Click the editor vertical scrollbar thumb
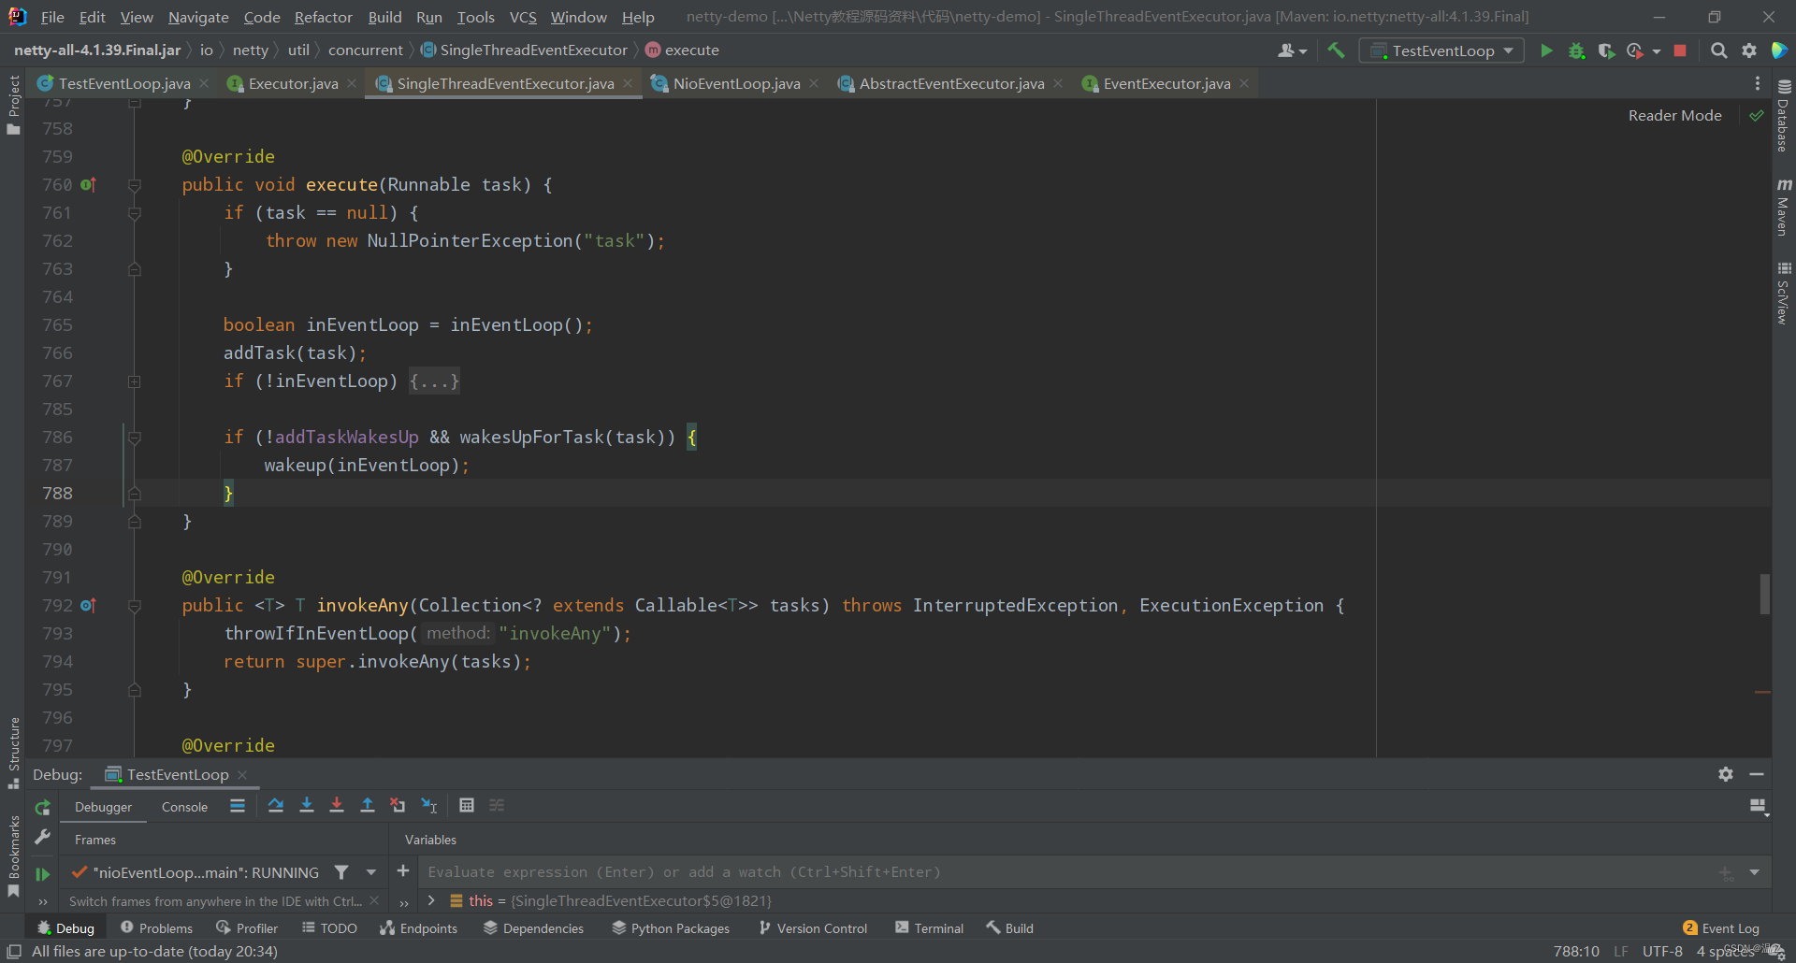 coord(1764,594)
